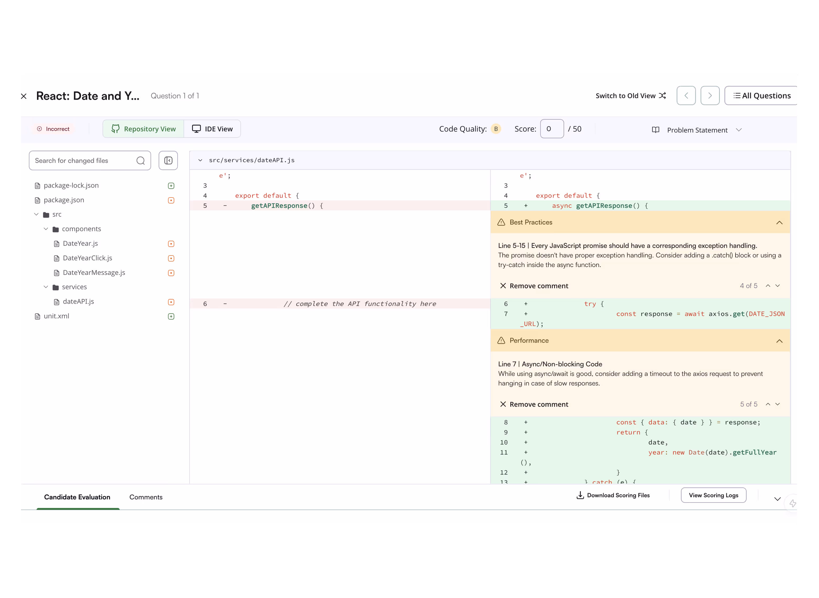Go to next comment from 5 of 5
The height and width of the screenshot is (598, 819).
(x=777, y=404)
